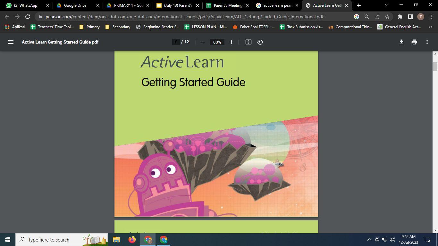This screenshot has width=438, height=246.
Task: Toggle bookmark star for this page
Action: 387,17
